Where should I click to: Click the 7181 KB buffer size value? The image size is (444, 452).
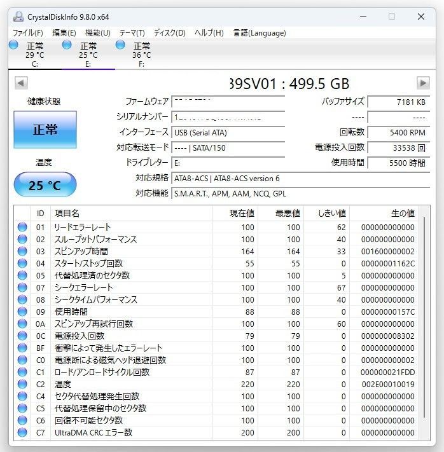coord(399,102)
